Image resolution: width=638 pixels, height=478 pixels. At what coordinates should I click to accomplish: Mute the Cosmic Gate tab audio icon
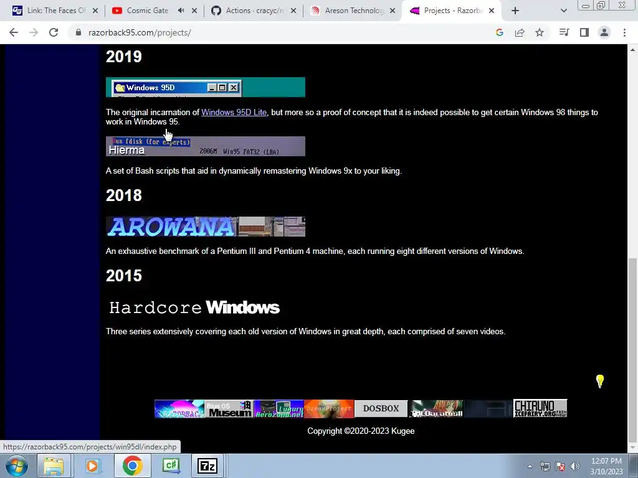[x=181, y=11]
